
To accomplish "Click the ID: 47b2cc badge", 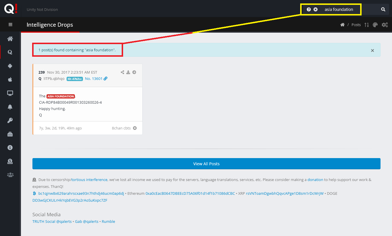I will click(x=75, y=79).
